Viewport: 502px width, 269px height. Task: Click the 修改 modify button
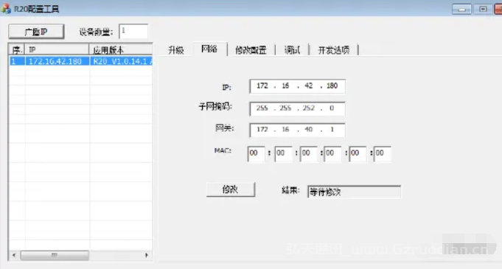(231, 189)
